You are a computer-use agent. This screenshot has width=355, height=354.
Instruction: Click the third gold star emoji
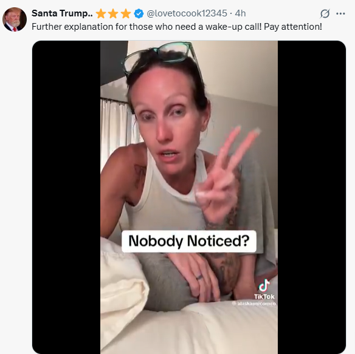coord(126,13)
